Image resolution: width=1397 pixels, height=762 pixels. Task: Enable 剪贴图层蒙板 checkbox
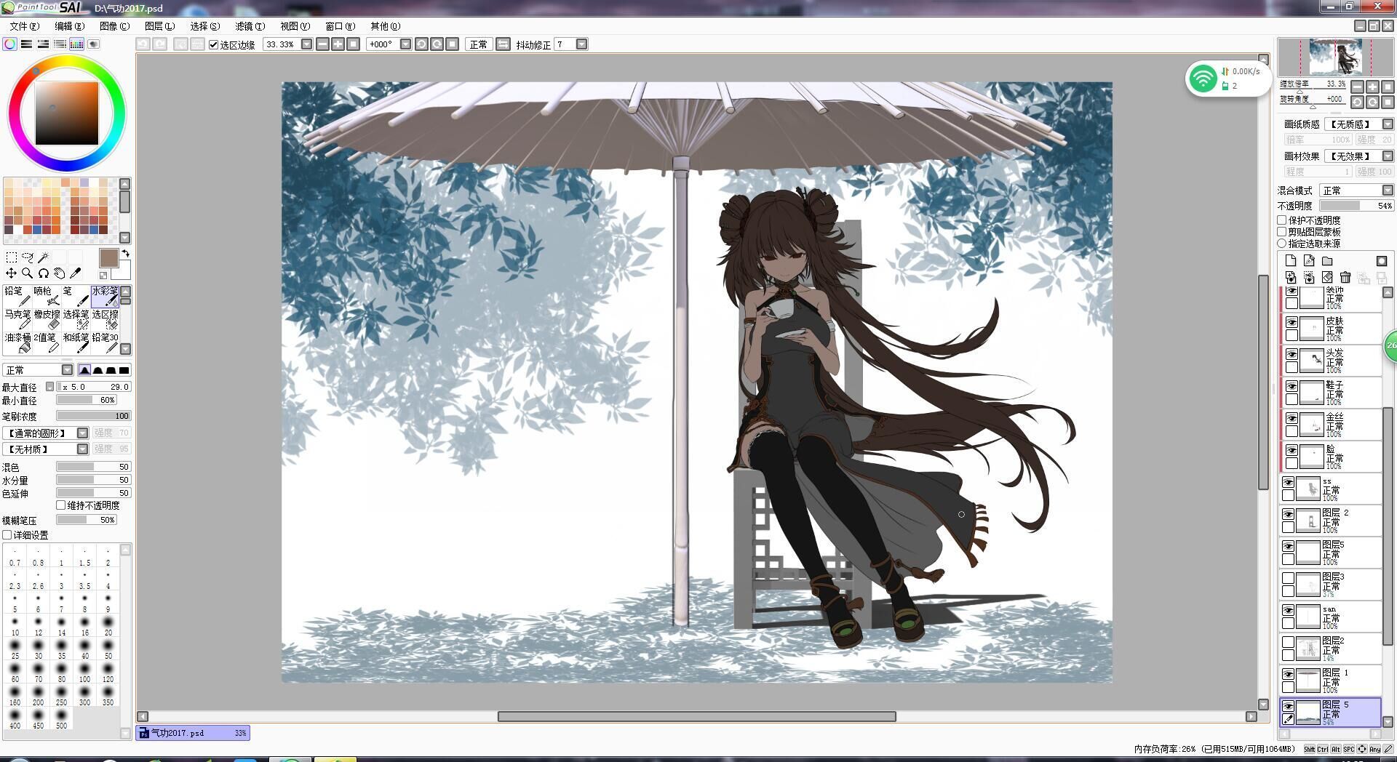(1282, 232)
